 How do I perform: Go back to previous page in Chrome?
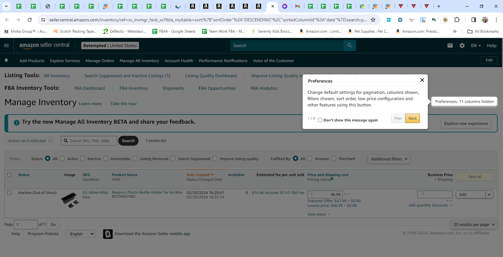(7, 20)
